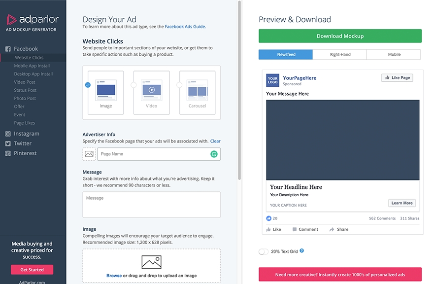Click the image upload placeholder icon
Screen dimensions: 435x284
pos(151,262)
